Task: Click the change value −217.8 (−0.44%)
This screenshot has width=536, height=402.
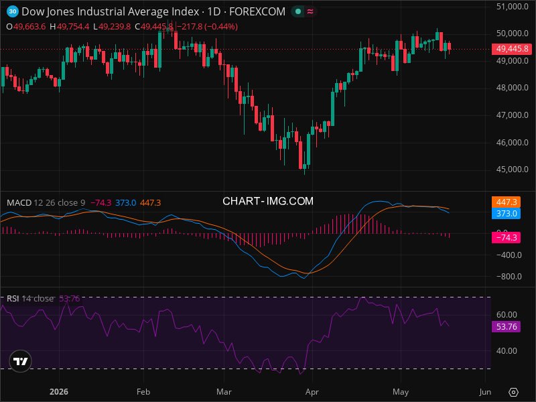Action: point(207,27)
